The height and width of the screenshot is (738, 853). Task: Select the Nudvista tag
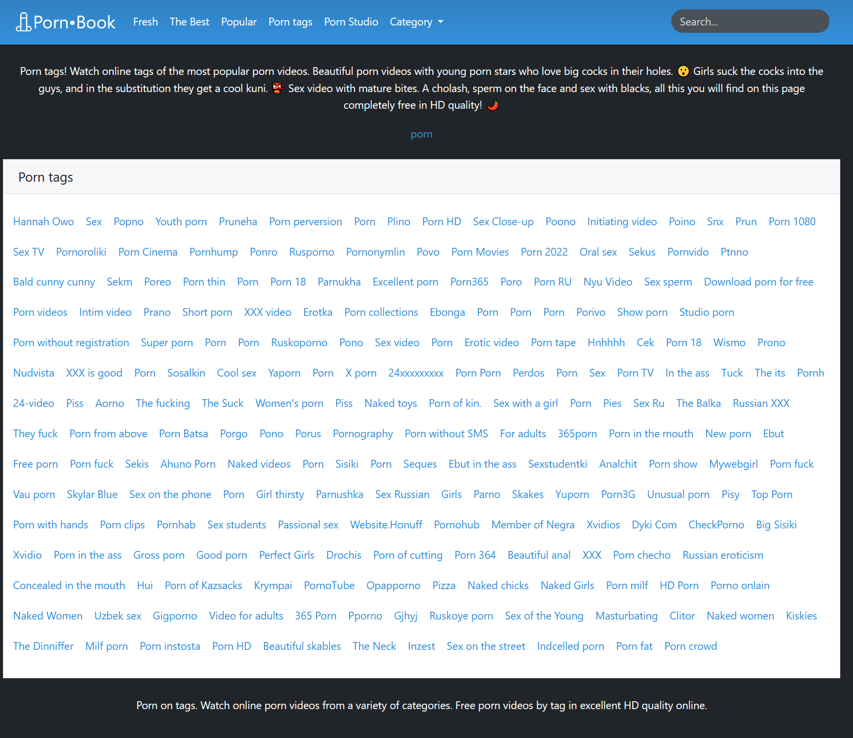(34, 373)
